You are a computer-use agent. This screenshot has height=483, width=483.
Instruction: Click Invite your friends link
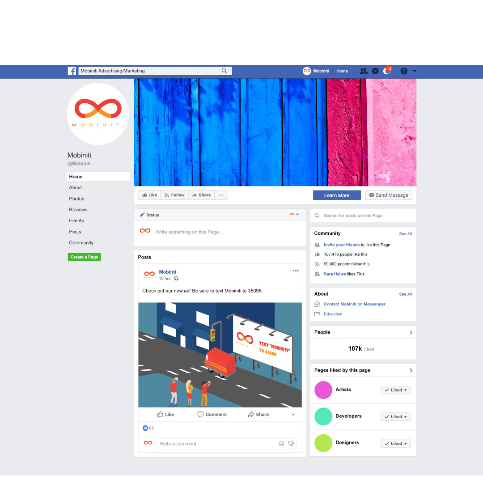(x=342, y=245)
